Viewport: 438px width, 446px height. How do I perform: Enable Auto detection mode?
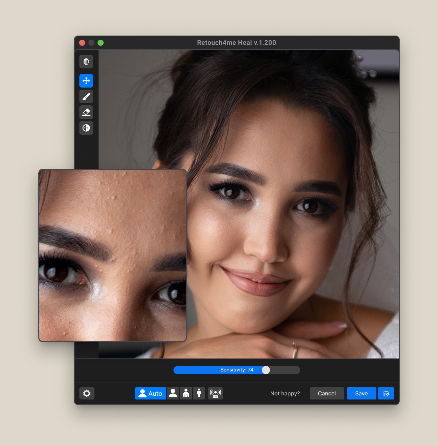(x=151, y=393)
